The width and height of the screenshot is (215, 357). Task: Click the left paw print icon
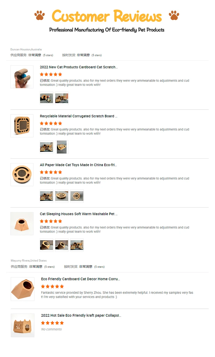40,15
